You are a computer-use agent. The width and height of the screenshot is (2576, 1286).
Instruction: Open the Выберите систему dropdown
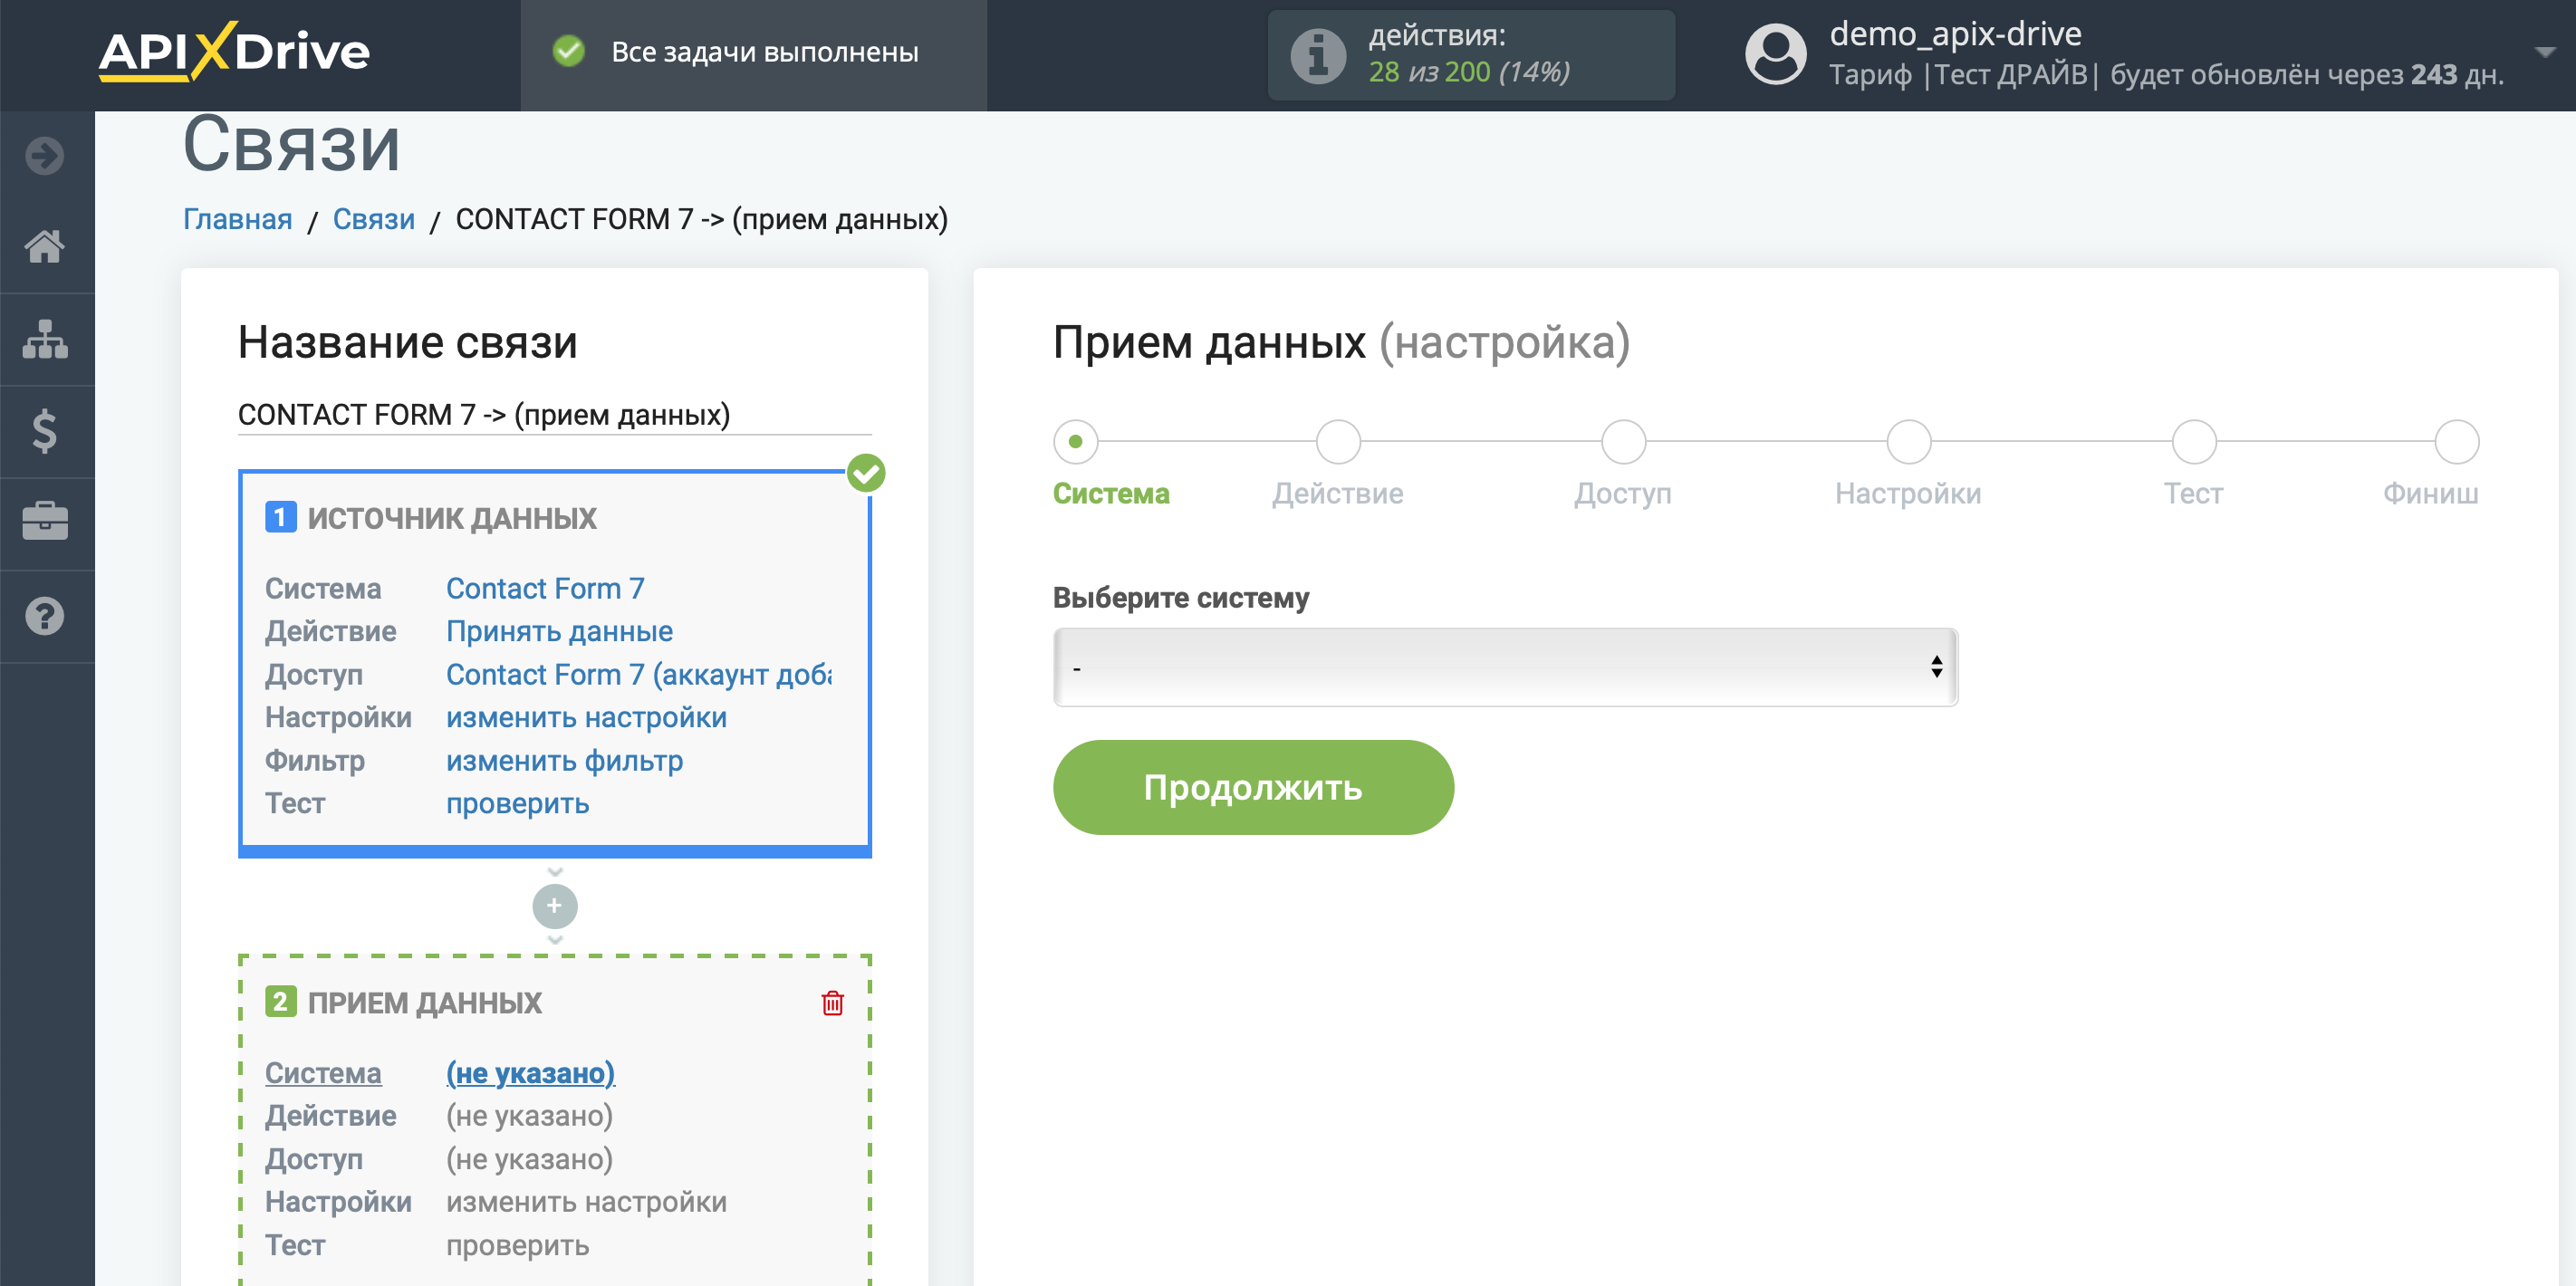[1505, 667]
